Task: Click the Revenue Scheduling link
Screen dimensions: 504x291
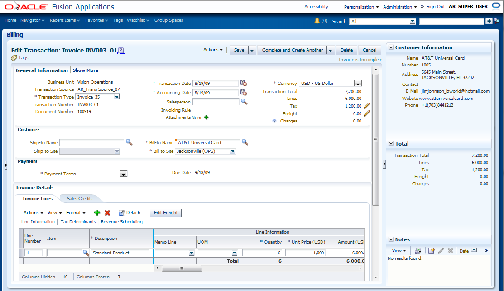Action: pyautogui.click(x=121, y=222)
